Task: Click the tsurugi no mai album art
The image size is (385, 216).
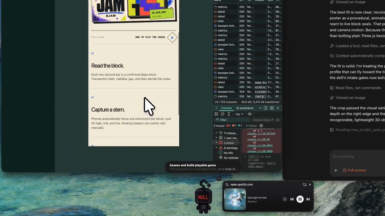Action: (235, 199)
